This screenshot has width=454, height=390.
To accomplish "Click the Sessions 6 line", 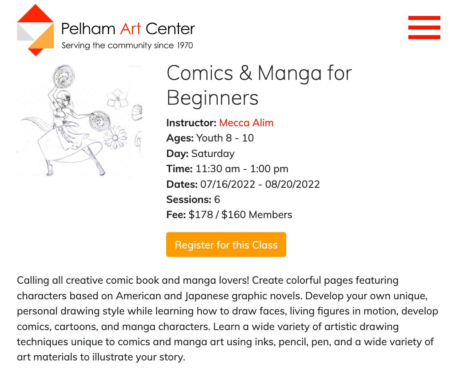I will (x=193, y=199).
